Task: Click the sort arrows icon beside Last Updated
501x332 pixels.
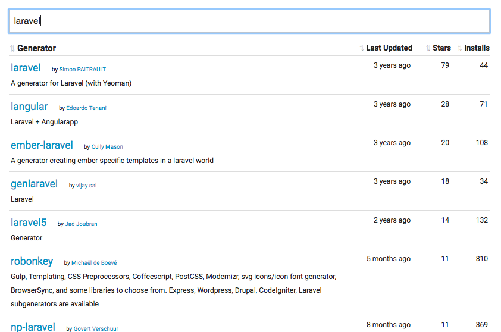Action: tap(361, 48)
